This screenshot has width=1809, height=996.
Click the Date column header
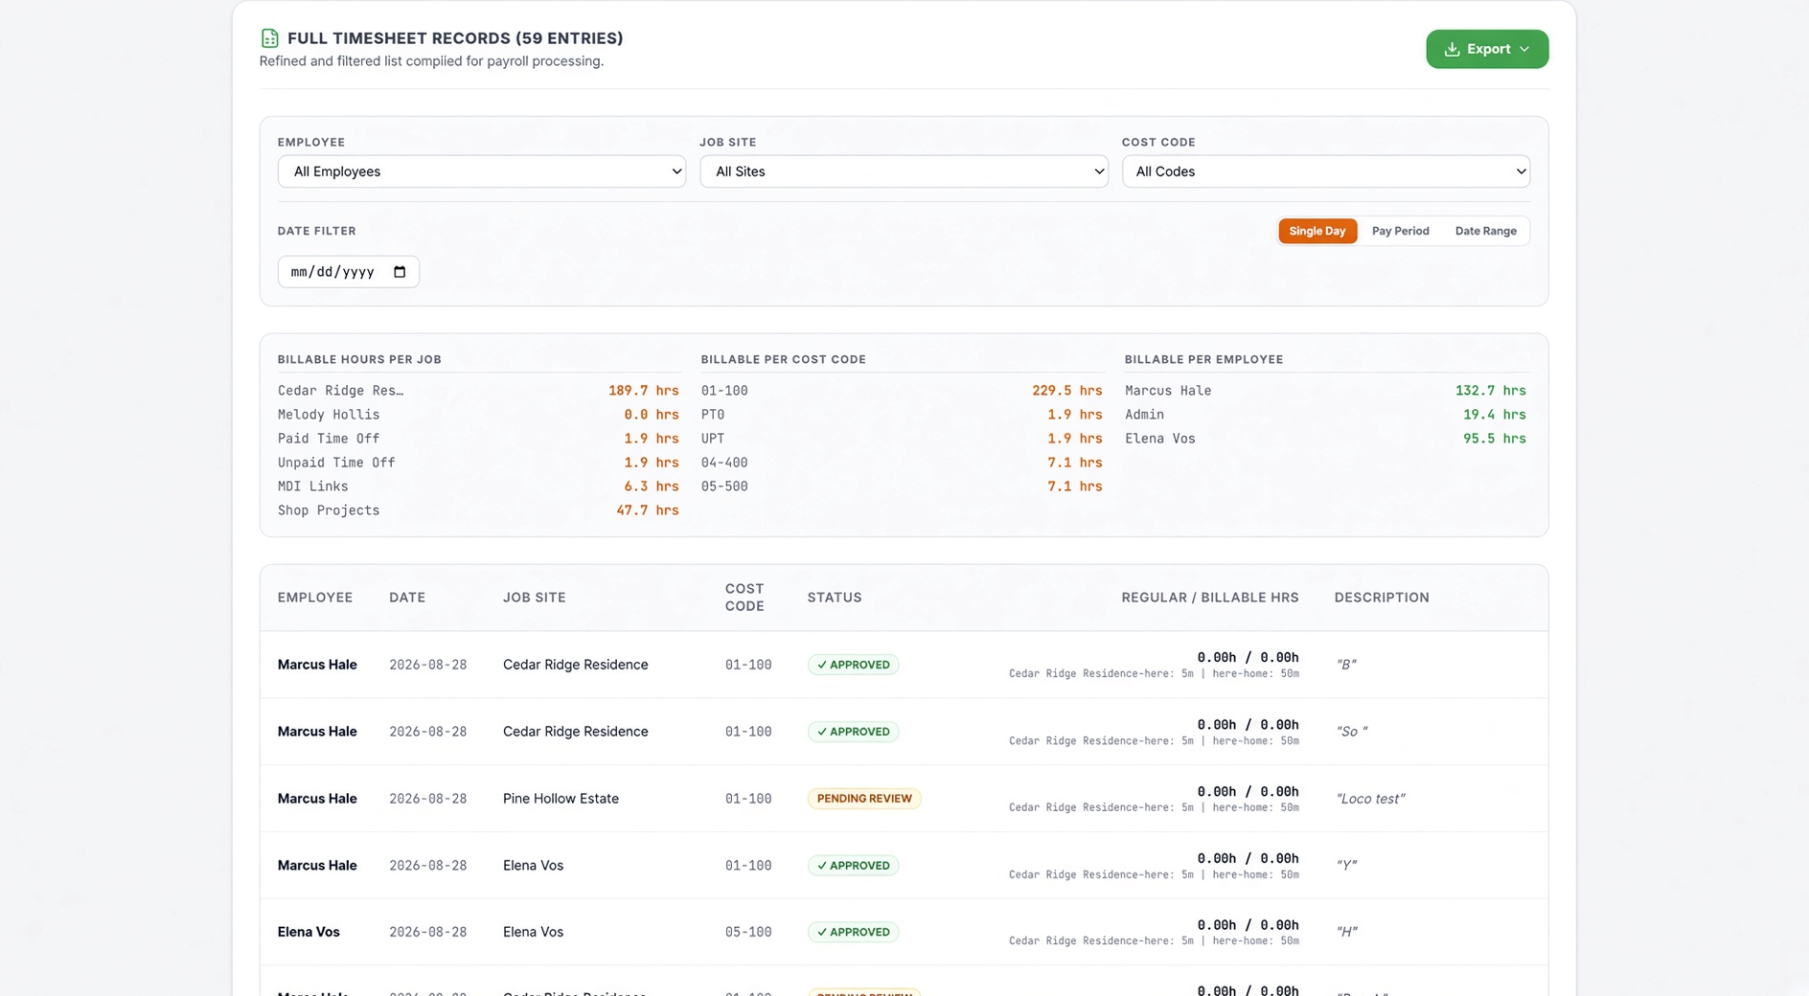[407, 598]
